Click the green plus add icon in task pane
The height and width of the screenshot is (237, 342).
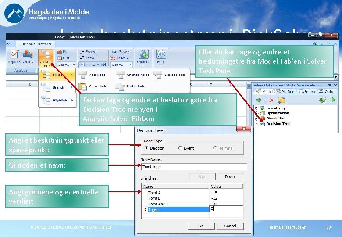click(259, 100)
